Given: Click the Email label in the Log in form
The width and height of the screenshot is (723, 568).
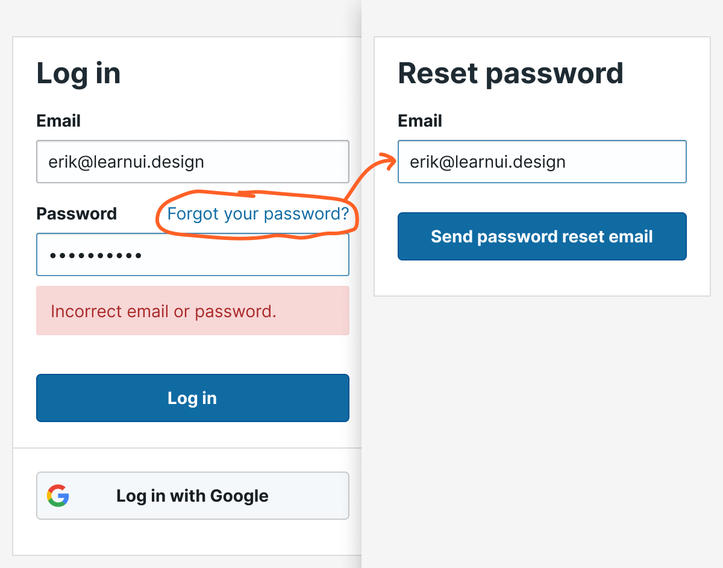Looking at the screenshot, I should pyautogui.click(x=58, y=121).
